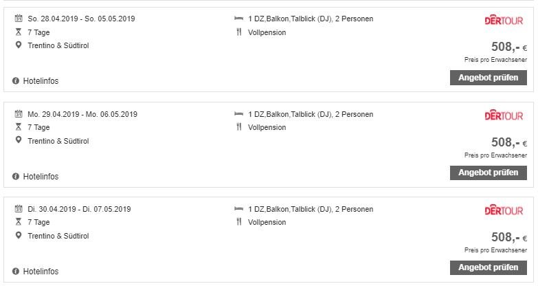Click date range Mo. 29.04.2019 - Mo. 06.05.2019

(82, 114)
